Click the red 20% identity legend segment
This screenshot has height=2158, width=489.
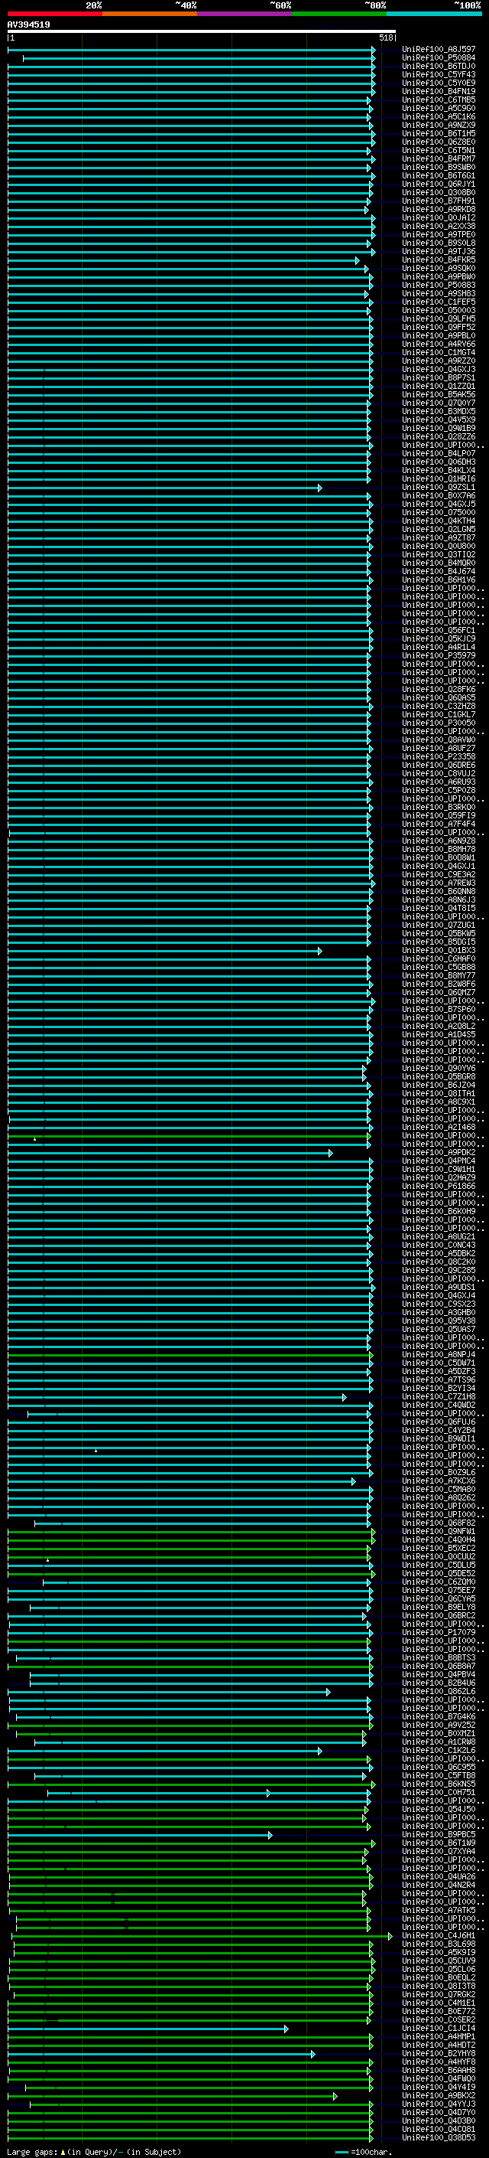55,14
